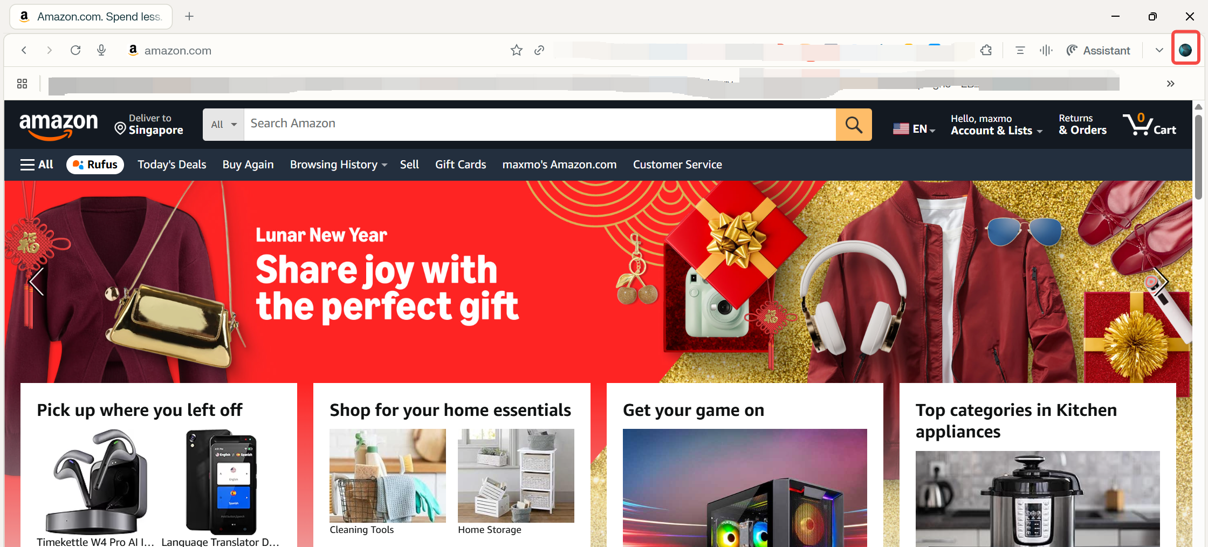Click the Deliver to Singapore location
This screenshot has height=547, width=1208.
[149, 125]
